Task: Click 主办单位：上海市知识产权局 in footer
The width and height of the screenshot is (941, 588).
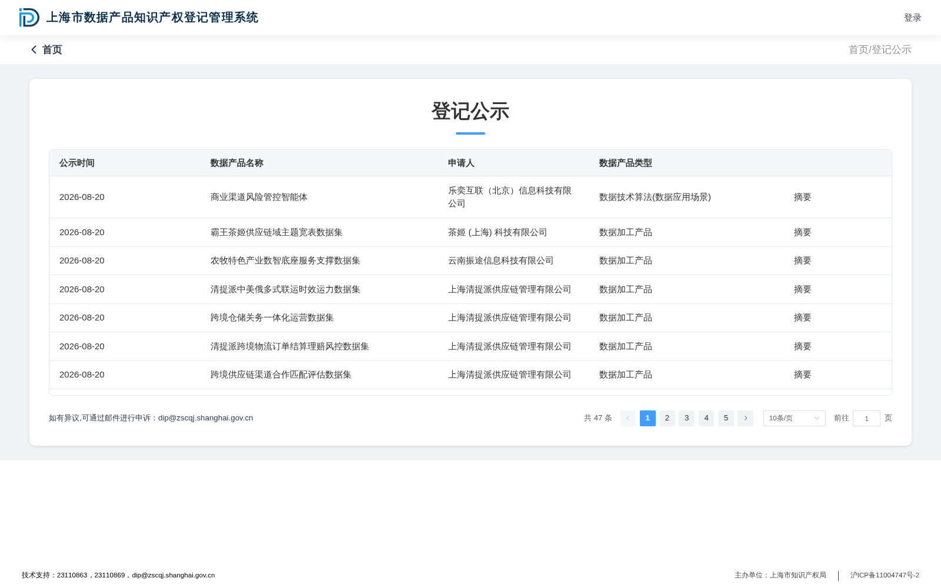Action: (780, 575)
